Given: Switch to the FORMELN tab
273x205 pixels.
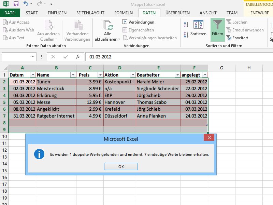Looking at the screenshot, I should [124, 13].
